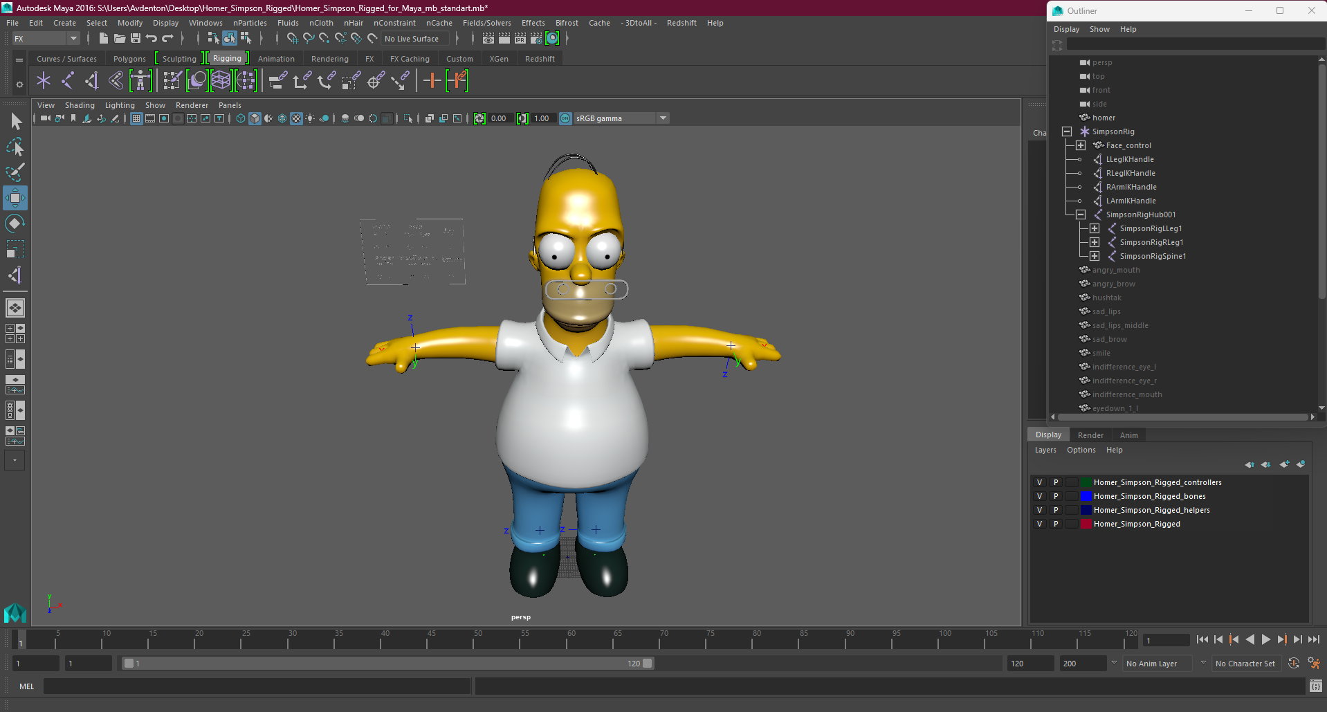Toggle visibility of Homer_Simpson_Rigged layer
Screen dimensions: 1327x712
point(1039,524)
